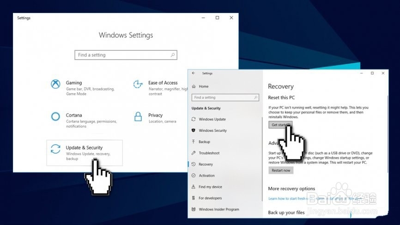Click Find a setting field in Windows Settings
400x225 pixels.
click(126, 55)
